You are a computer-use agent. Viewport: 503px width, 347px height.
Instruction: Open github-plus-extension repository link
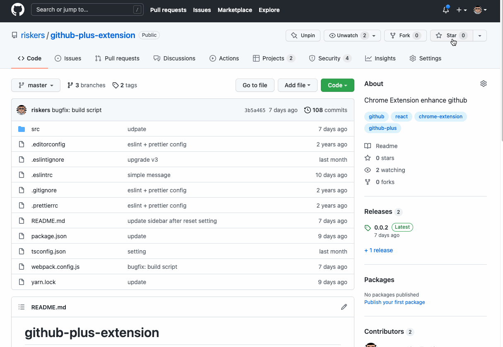(x=93, y=36)
